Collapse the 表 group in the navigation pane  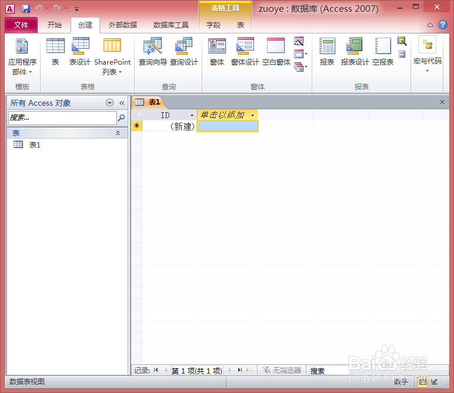pyautogui.click(x=118, y=133)
